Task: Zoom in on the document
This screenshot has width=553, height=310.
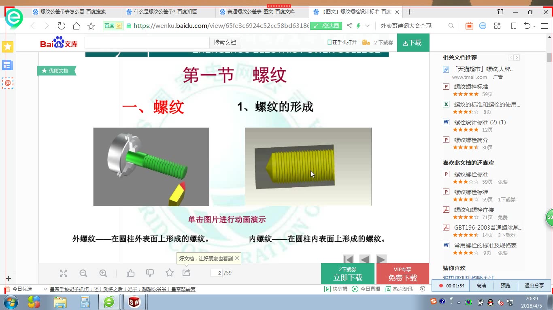Action: tap(103, 273)
